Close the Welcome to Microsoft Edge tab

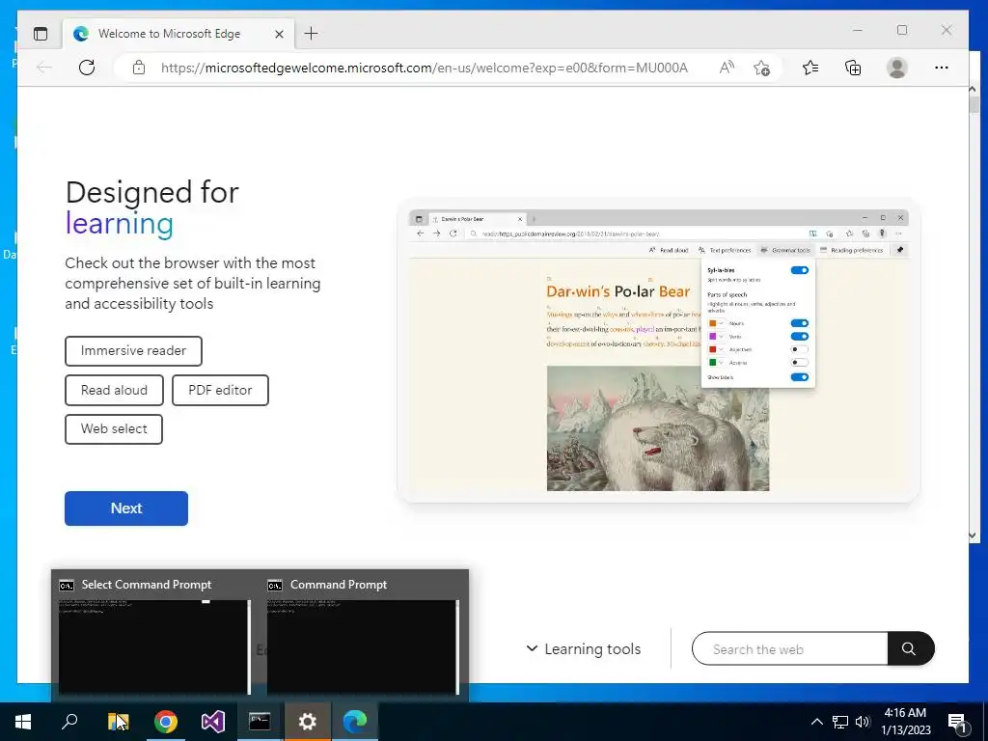pyautogui.click(x=279, y=34)
